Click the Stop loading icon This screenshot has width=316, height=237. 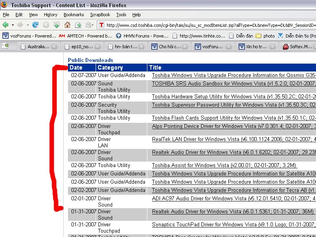46,25
